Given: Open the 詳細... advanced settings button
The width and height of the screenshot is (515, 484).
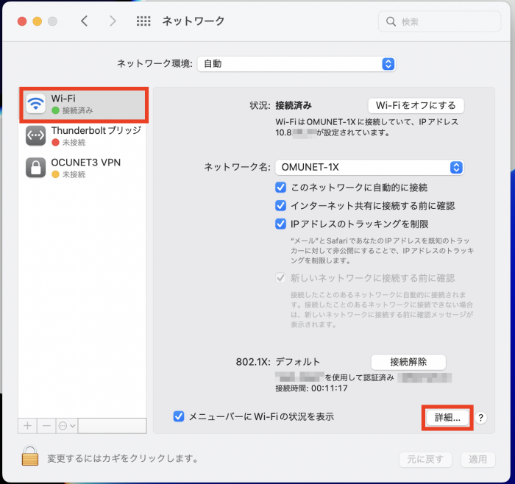Looking at the screenshot, I should click(447, 417).
